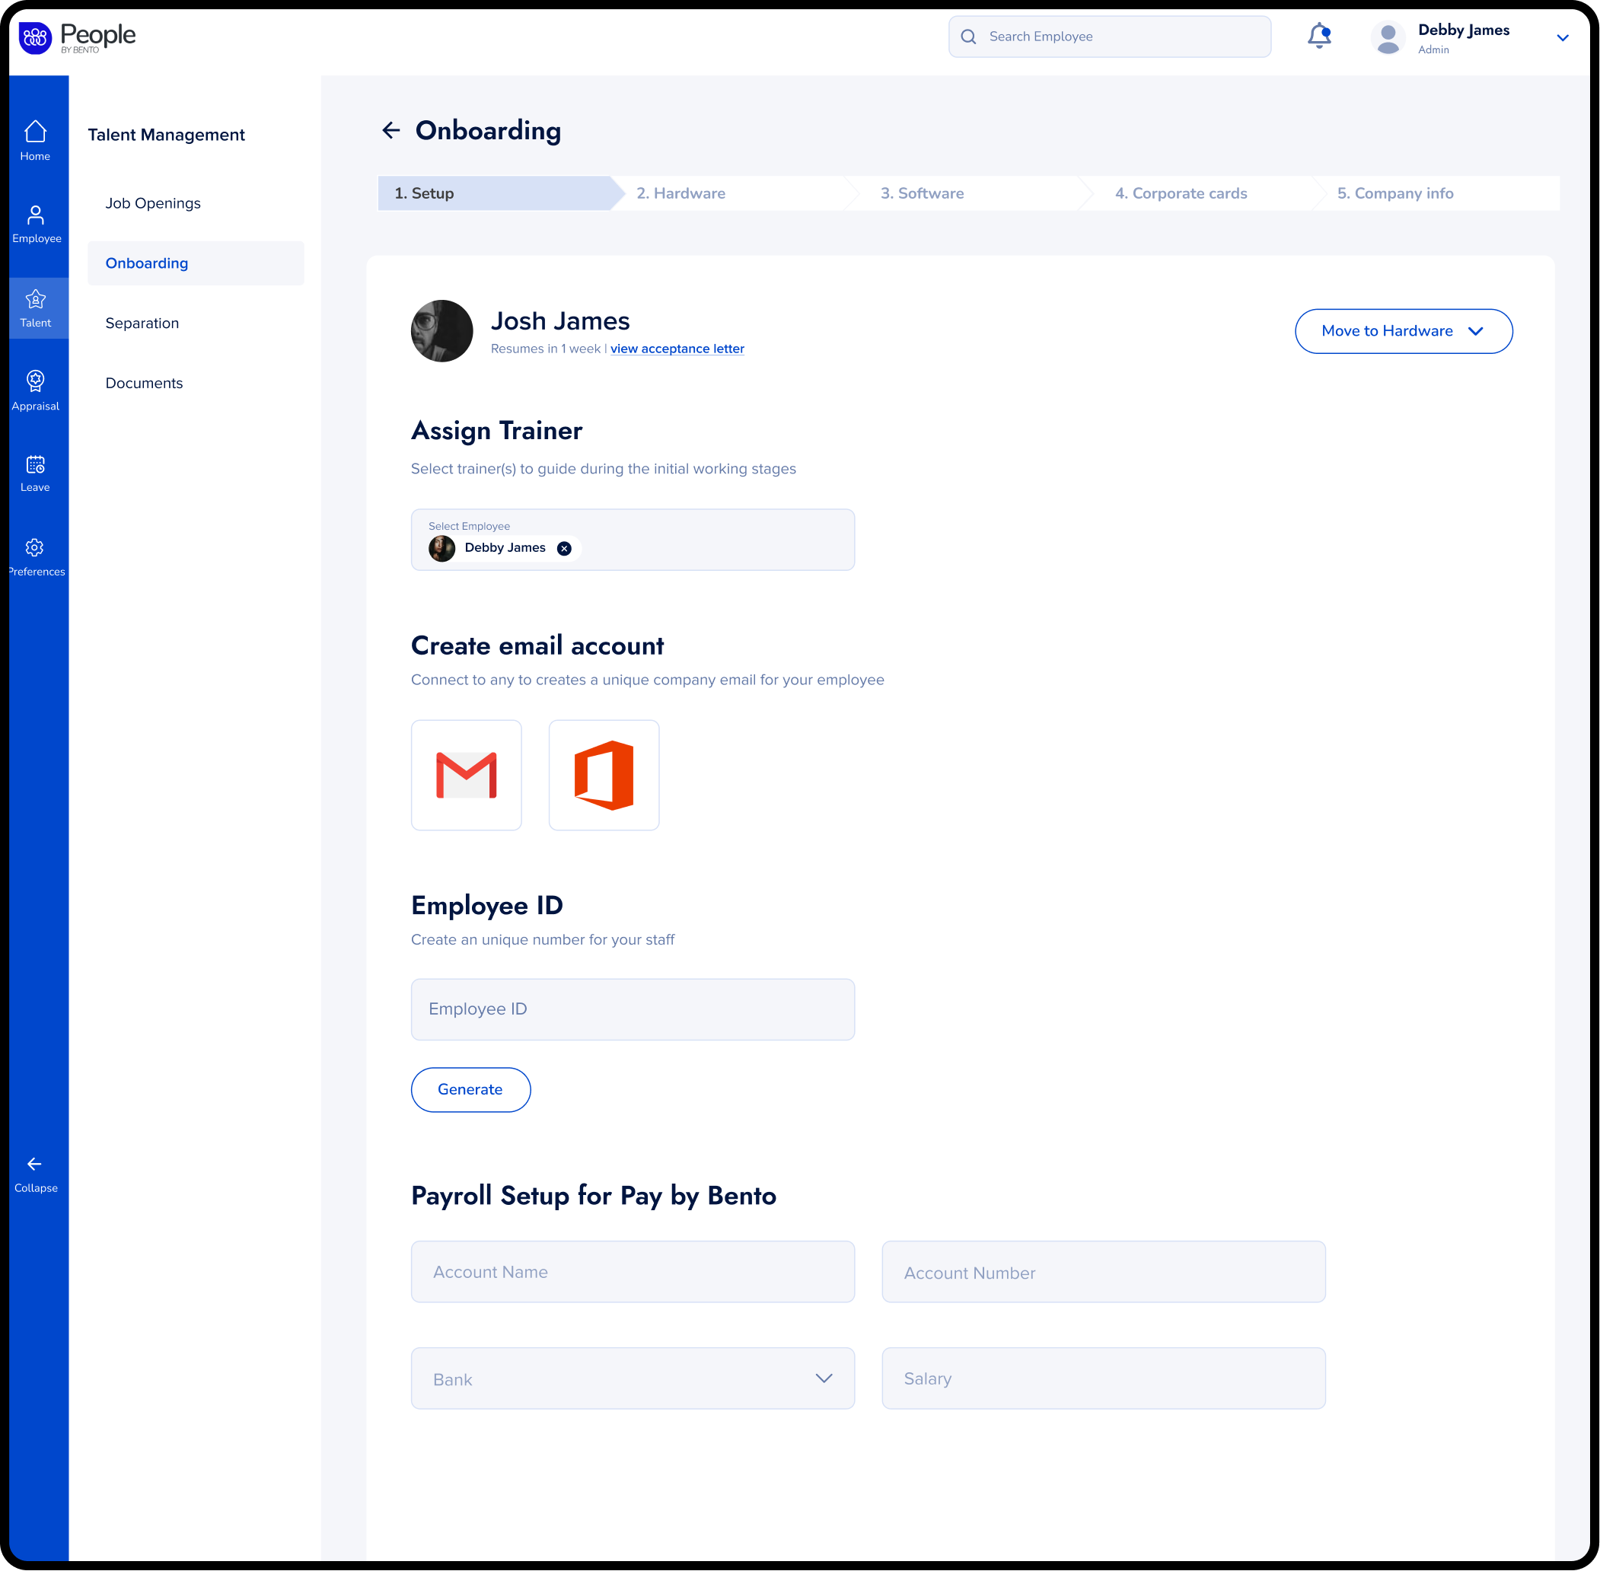
Task: Switch to the 2. Hardware step
Action: tap(680, 193)
